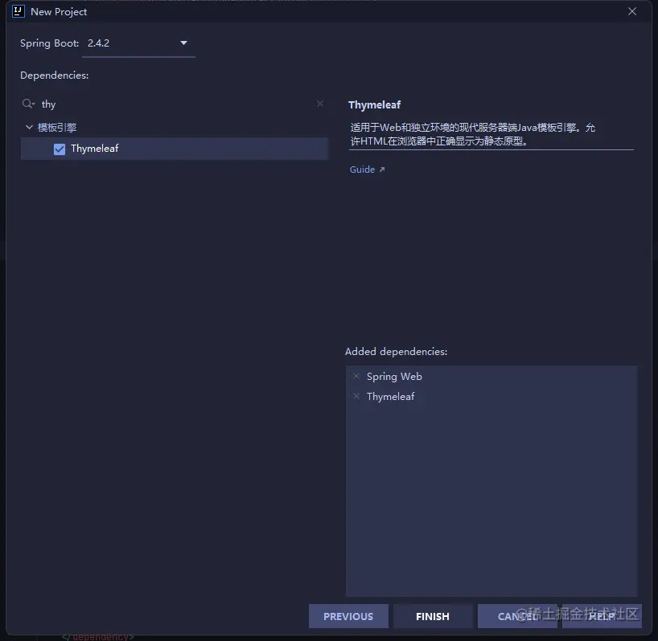The width and height of the screenshot is (658, 641).
Task: Click the PREVIOUS button
Action: coord(348,616)
